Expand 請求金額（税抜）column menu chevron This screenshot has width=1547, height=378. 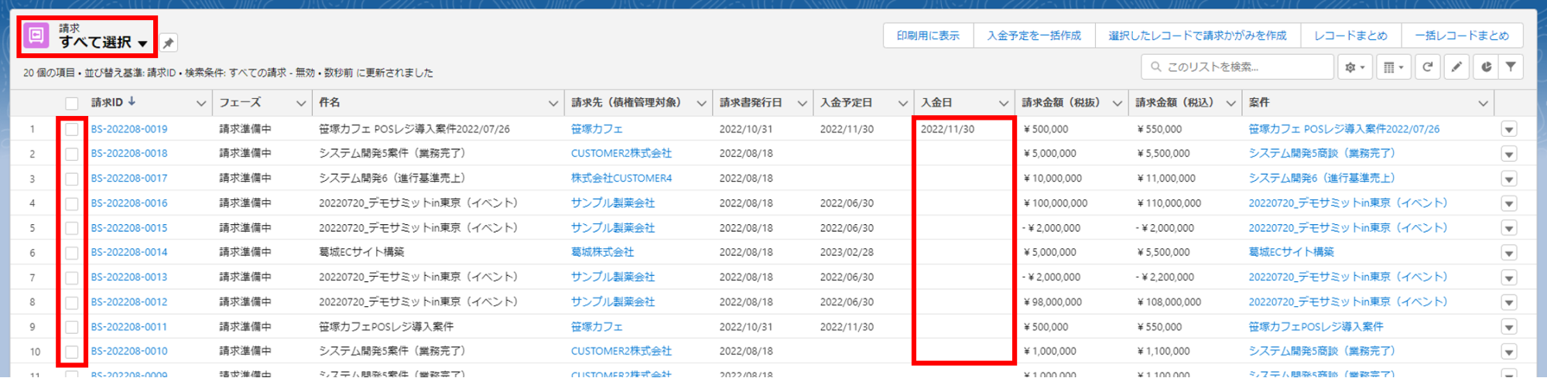[1117, 103]
